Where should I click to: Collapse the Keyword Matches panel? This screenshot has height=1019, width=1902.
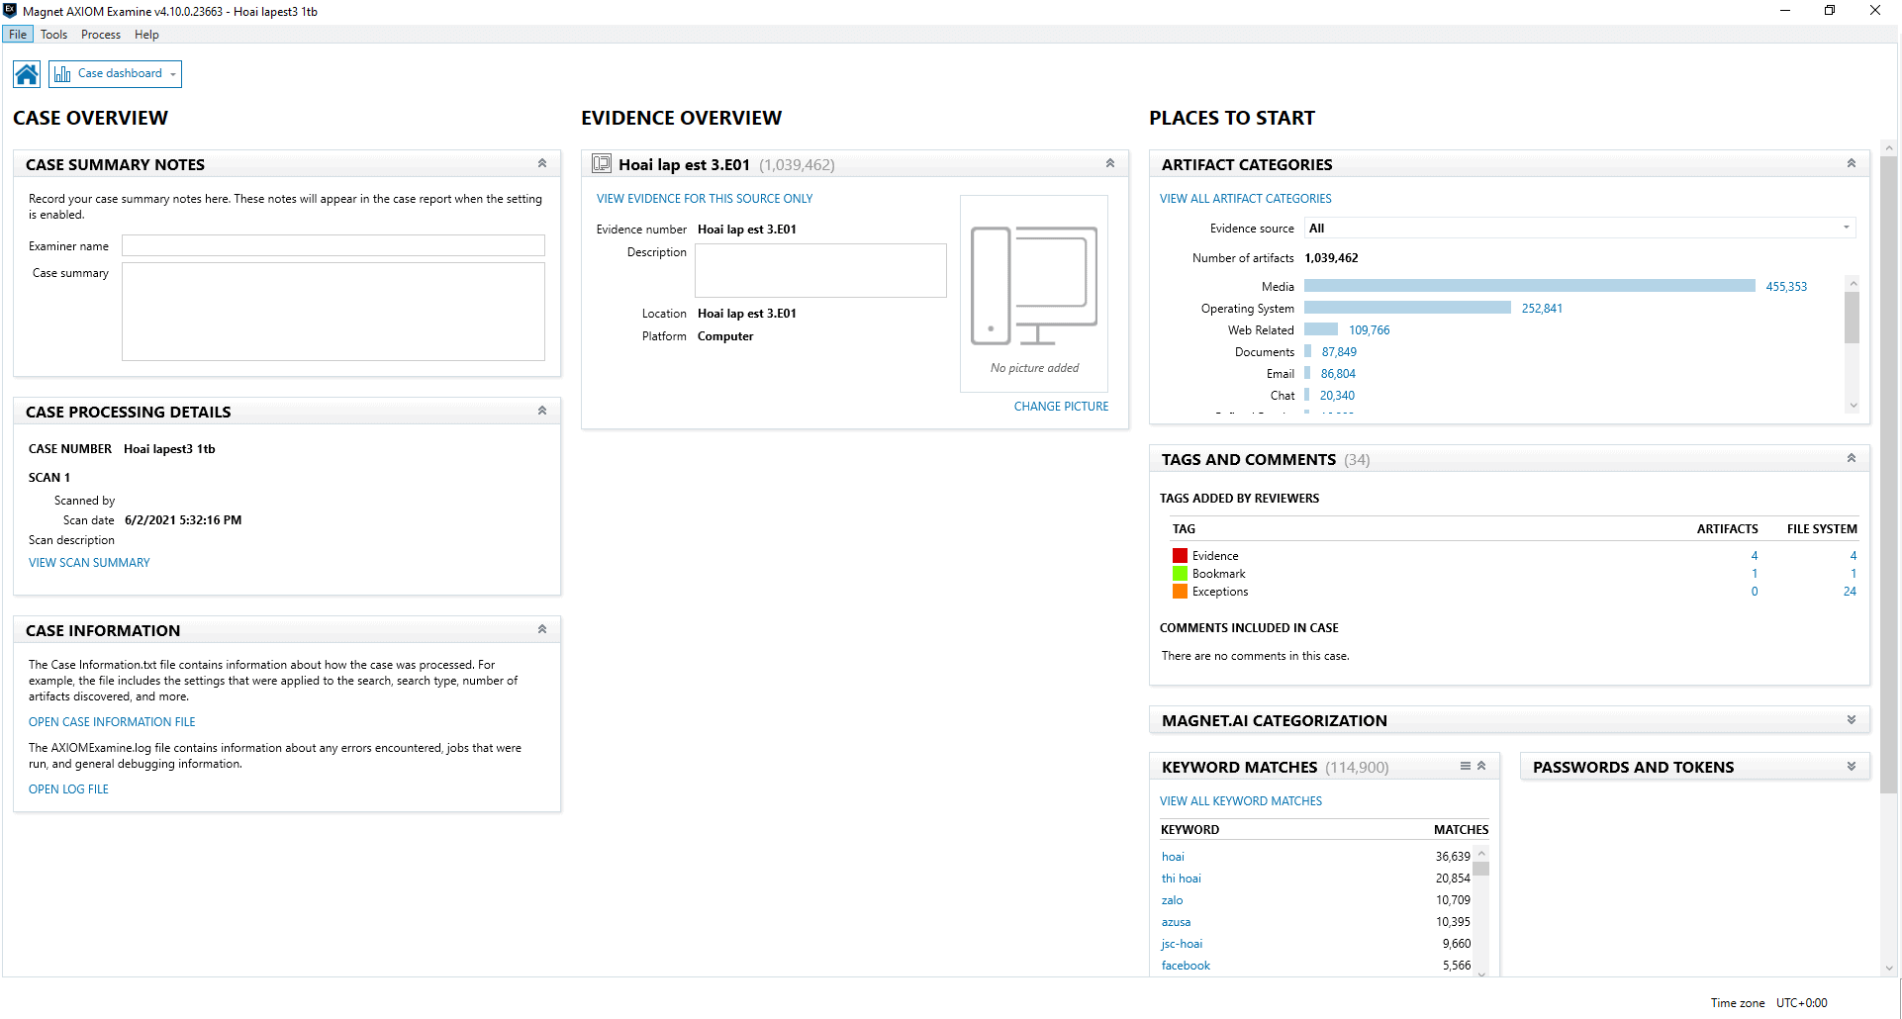[1481, 766]
